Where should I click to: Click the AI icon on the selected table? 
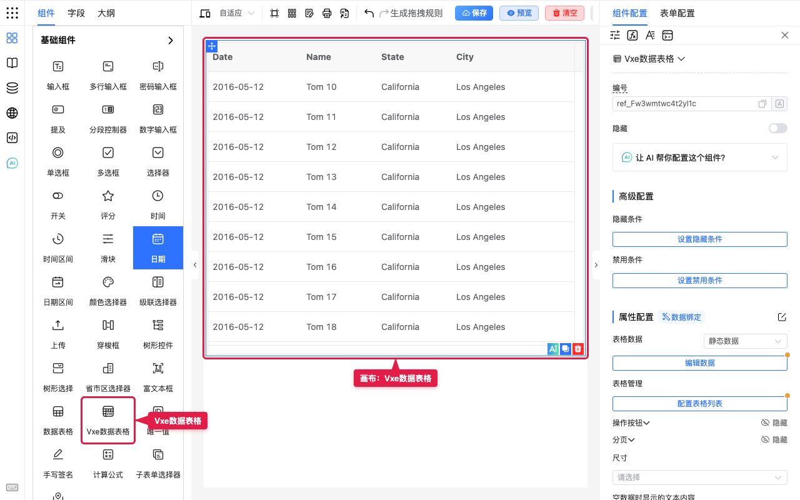tap(552, 349)
